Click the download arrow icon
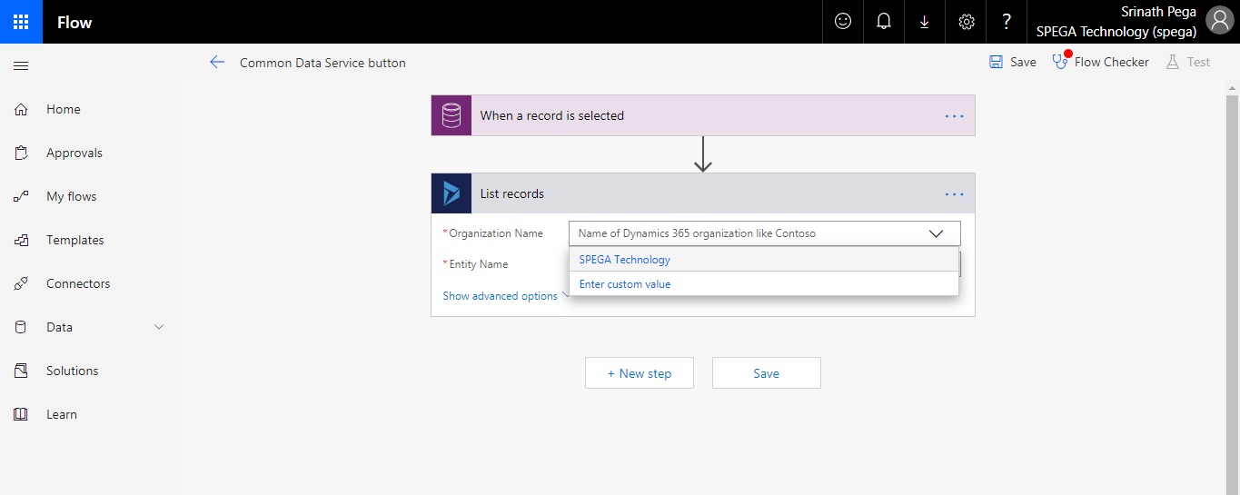This screenshot has width=1240, height=495. tap(924, 22)
